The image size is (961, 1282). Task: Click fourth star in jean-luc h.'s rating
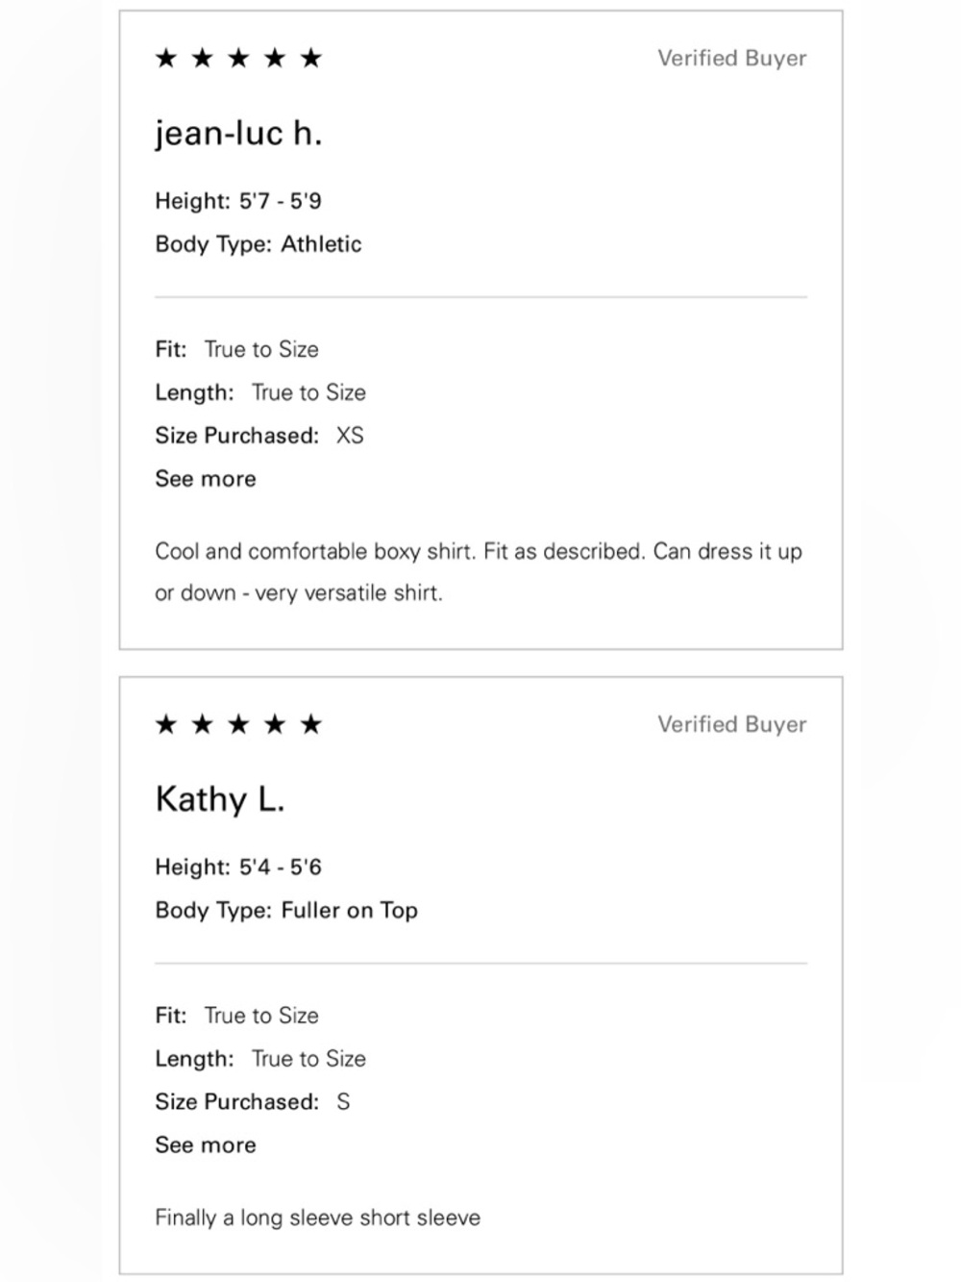[x=275, y=59]
